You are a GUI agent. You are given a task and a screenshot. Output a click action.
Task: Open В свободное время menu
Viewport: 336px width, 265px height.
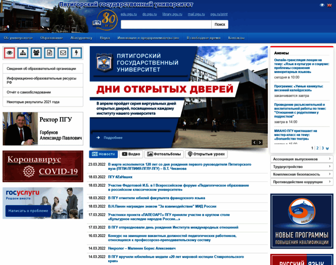coord(203,38)
